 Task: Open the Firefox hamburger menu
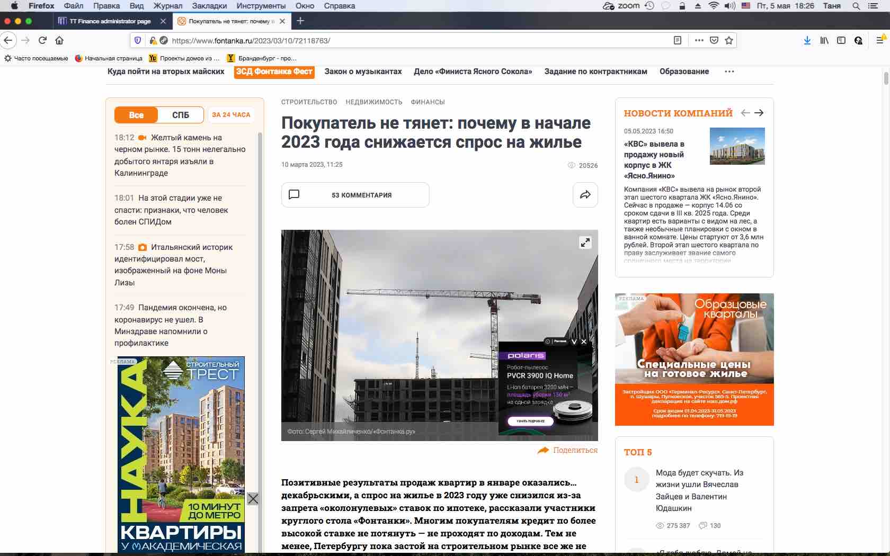(880, 40)
